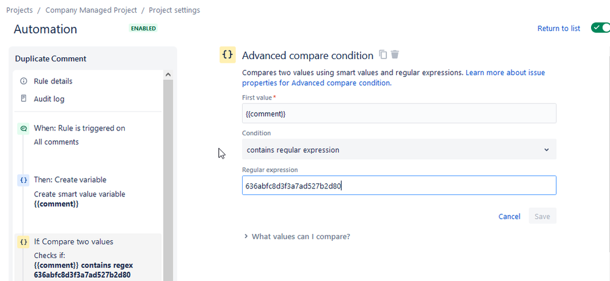Image resolution: width=610 pixels, height=281 pixels.
Task: Click the Rule details info icon
Action: 24,81
